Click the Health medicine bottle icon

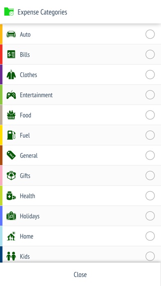pyautogui.click(x=11, y=196)
